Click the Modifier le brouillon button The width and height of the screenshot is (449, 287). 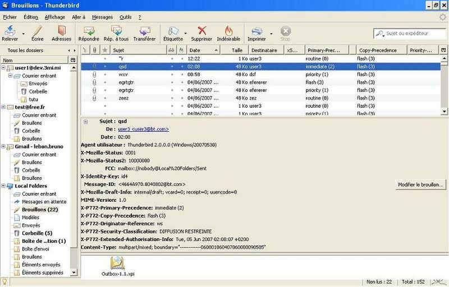coord(420,184)
